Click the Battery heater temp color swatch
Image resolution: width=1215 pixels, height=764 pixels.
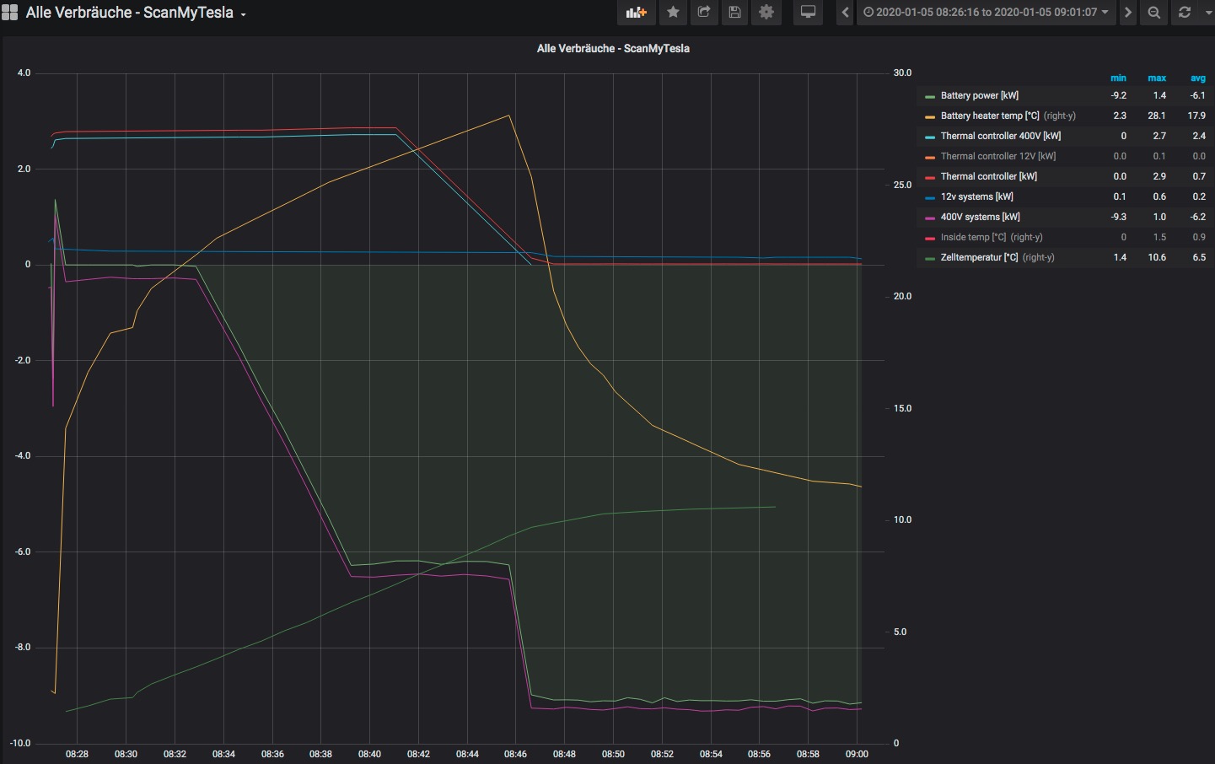pos(930,117)
